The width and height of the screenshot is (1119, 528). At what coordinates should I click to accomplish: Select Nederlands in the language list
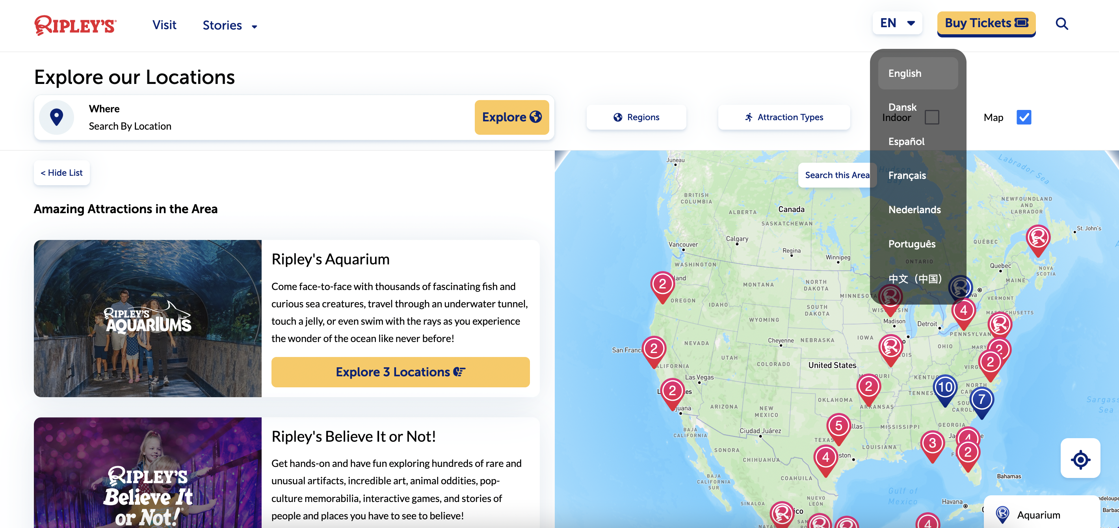(917, 210)
